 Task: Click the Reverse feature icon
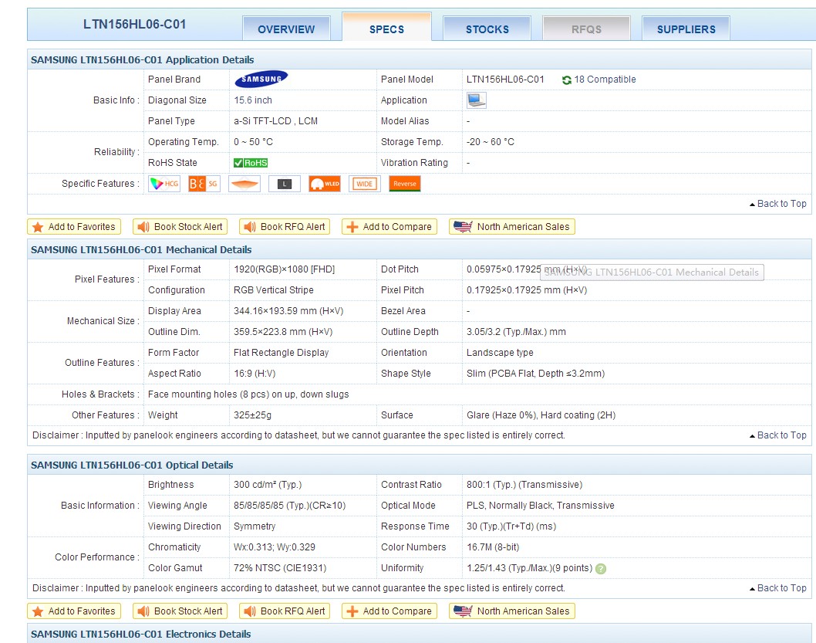pyautogui.click(x=404, y=183)
